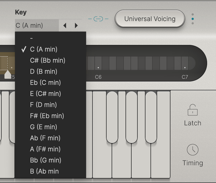This screenshot has width=216, height=183.
Task: Select Eb (C min) from the list
Action: [45, 83]
